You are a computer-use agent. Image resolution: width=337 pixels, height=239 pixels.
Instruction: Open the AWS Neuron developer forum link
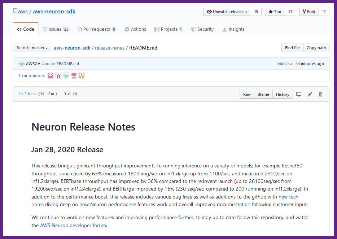pos(73,225)
